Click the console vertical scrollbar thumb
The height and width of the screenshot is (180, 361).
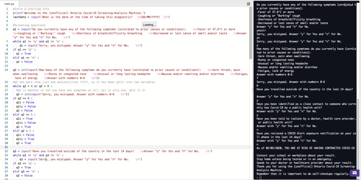[358, 138]
